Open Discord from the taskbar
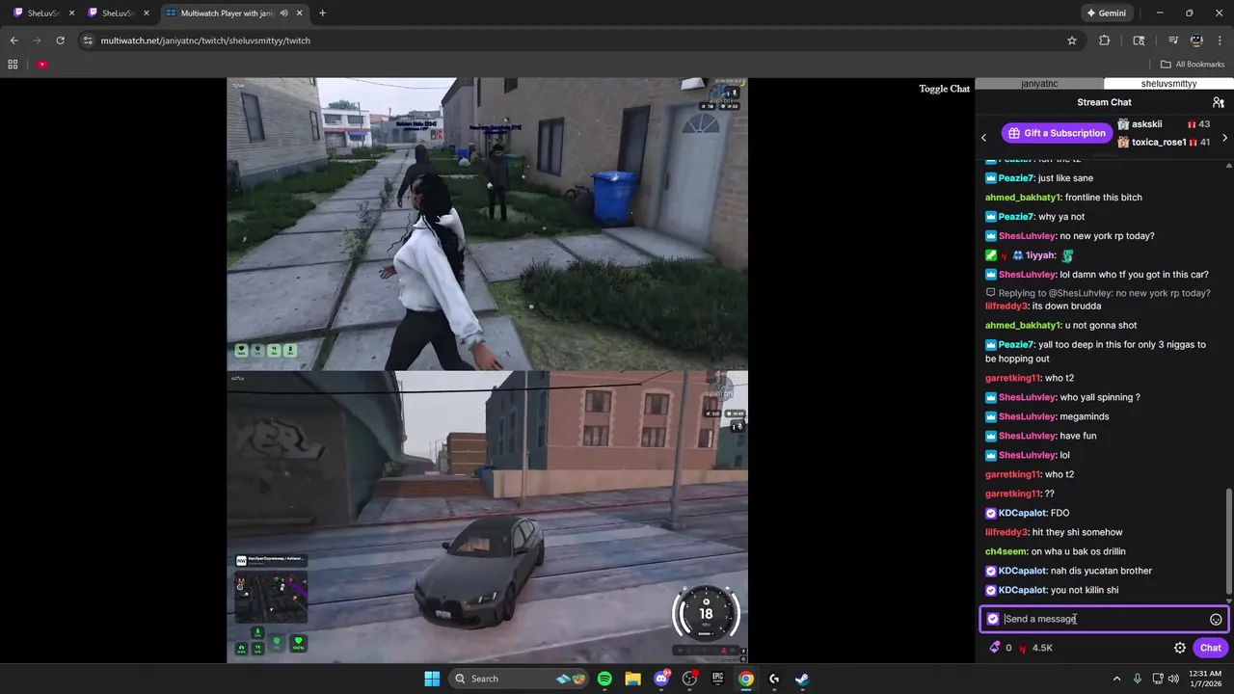The image size is (1234, 694). pyautogui.click(x=661, y=679)
